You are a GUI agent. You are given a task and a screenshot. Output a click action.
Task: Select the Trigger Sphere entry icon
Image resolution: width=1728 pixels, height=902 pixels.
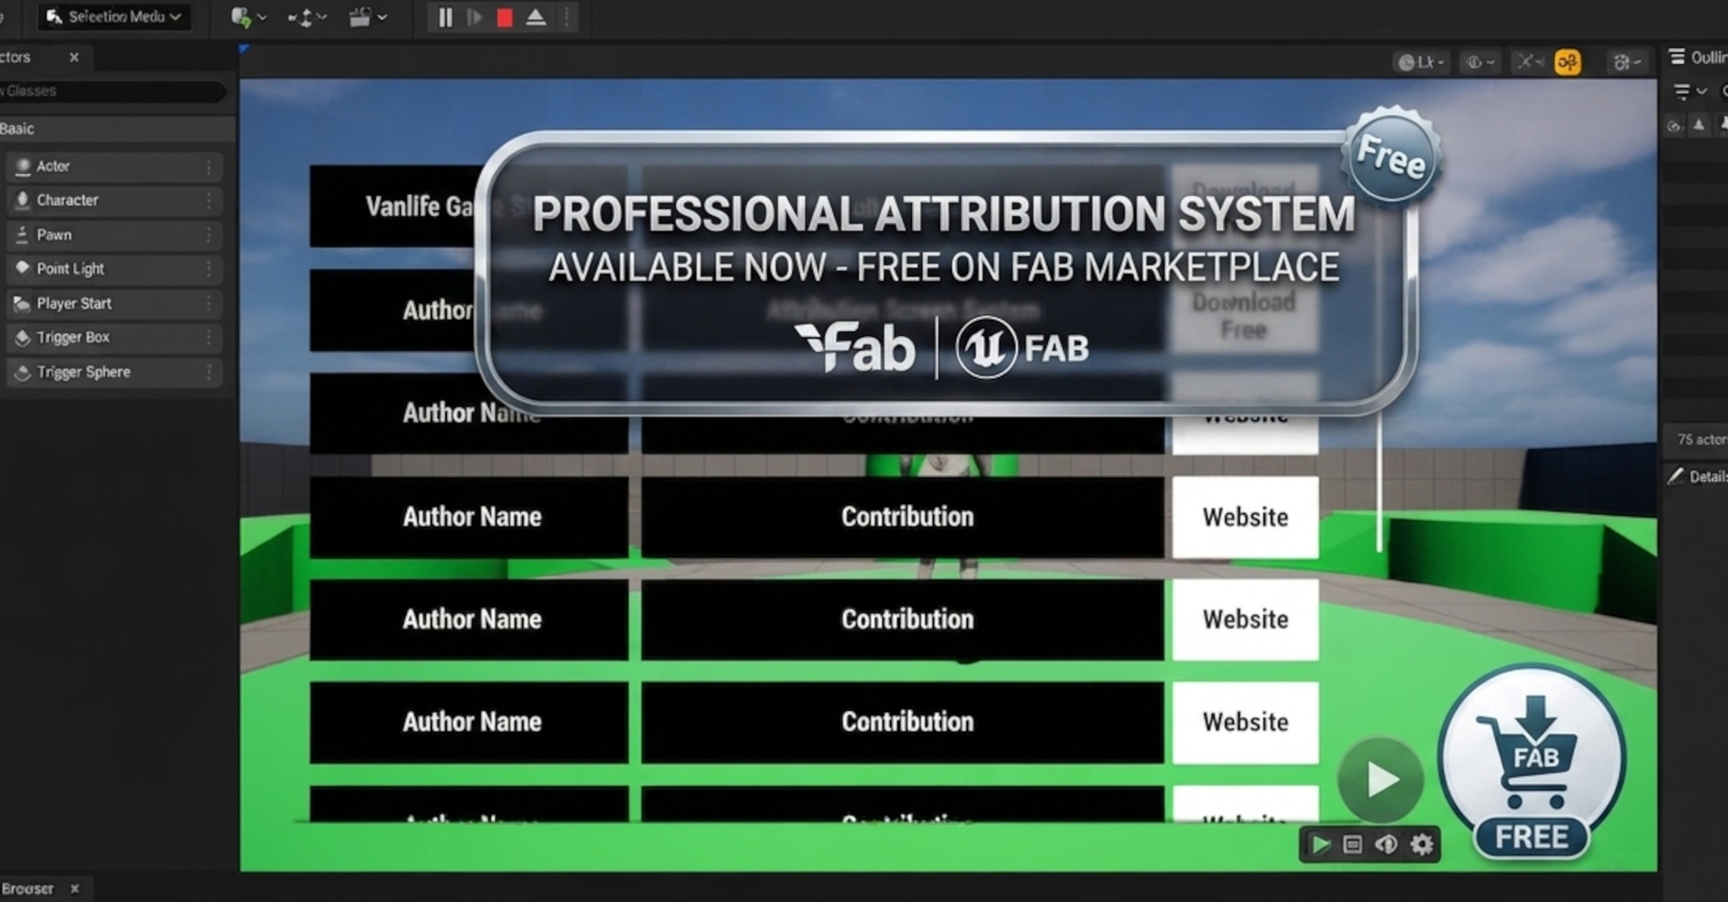23,372
